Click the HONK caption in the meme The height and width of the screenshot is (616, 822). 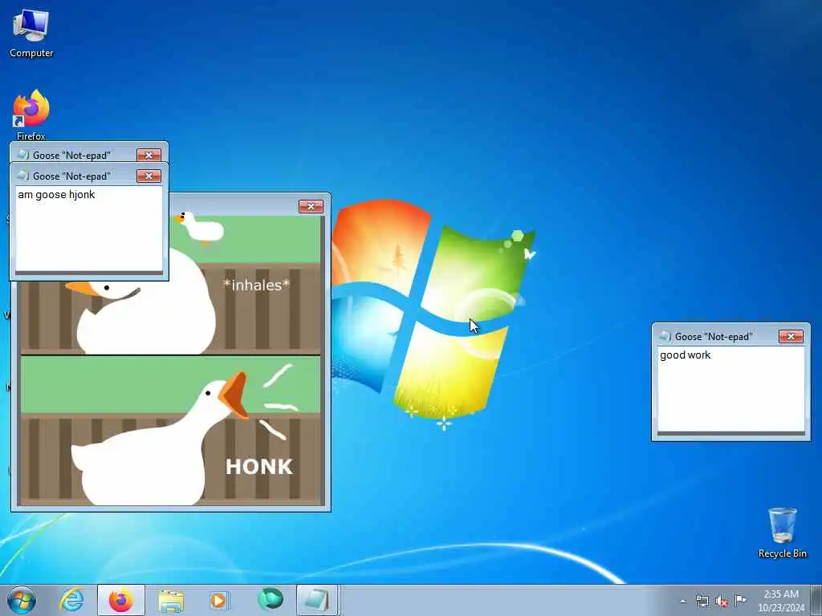click(x=259, y=467)
